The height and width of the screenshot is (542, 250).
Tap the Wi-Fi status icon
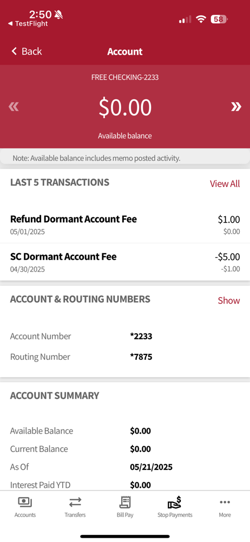(201, 20)
